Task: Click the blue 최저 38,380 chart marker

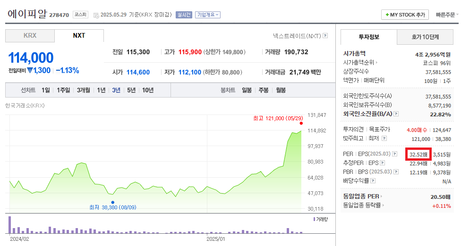Action: pyautogui.click(x=112, y=202)
